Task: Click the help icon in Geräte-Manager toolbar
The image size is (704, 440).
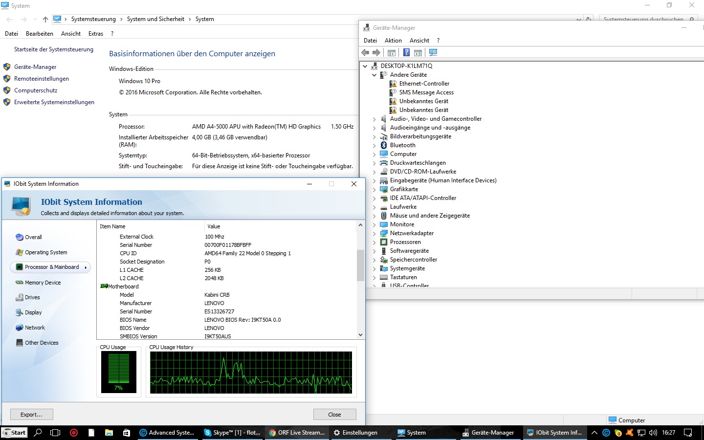Action: [406, 52]
